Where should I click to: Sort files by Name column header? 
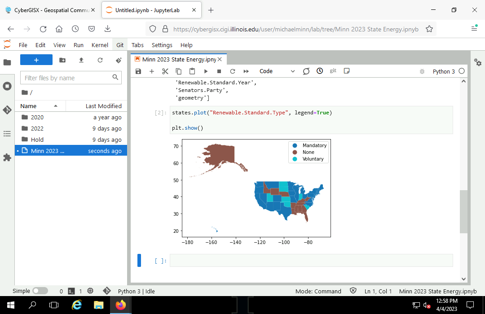(29, 106)
